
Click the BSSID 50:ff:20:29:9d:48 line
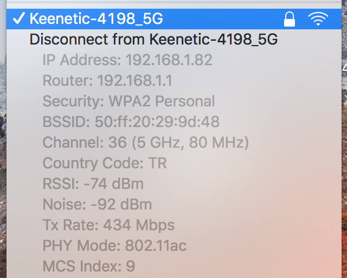tap(131, 122)
